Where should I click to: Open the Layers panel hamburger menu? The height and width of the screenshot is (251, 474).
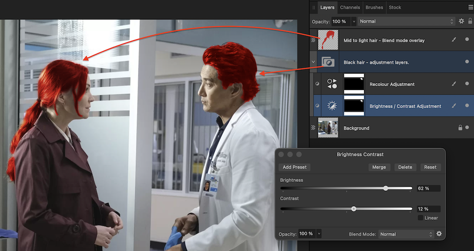tap(470, 7)
